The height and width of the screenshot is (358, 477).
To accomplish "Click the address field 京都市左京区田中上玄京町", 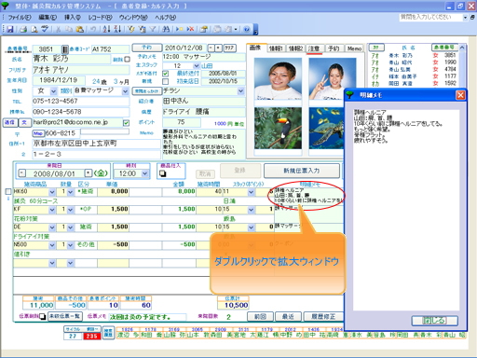I will click(96, 144).
